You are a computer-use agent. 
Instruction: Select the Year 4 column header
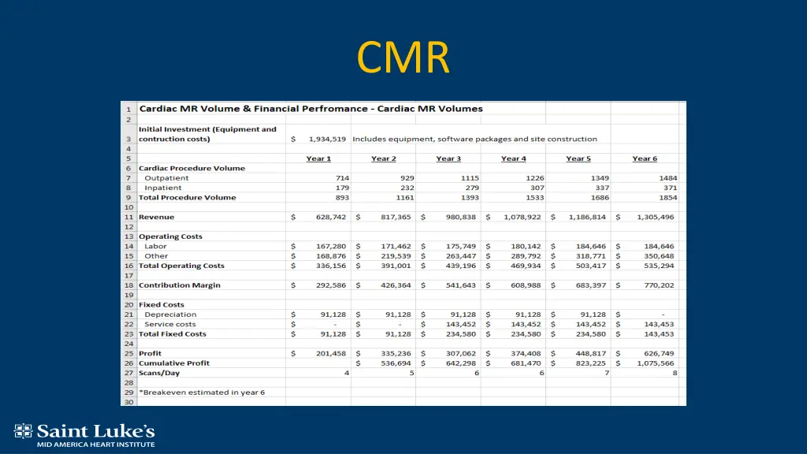point(514,158)
